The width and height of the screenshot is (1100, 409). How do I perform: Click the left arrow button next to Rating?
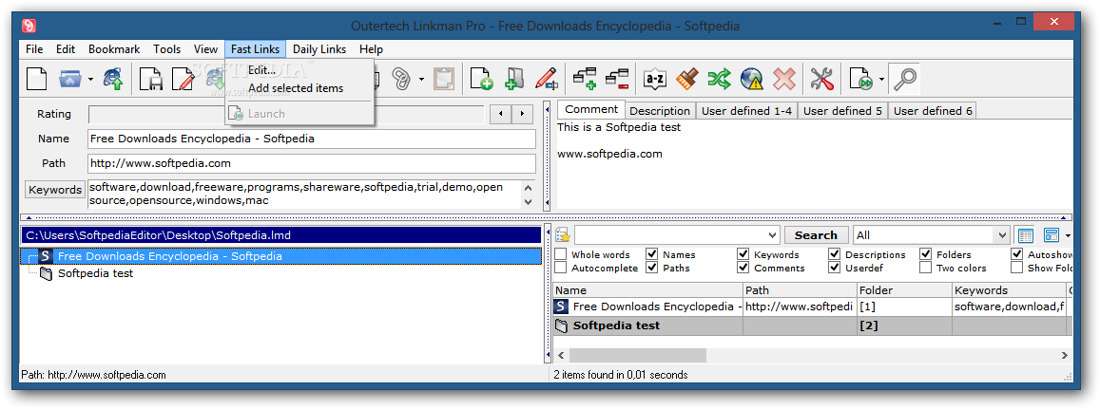click(500, 114)
